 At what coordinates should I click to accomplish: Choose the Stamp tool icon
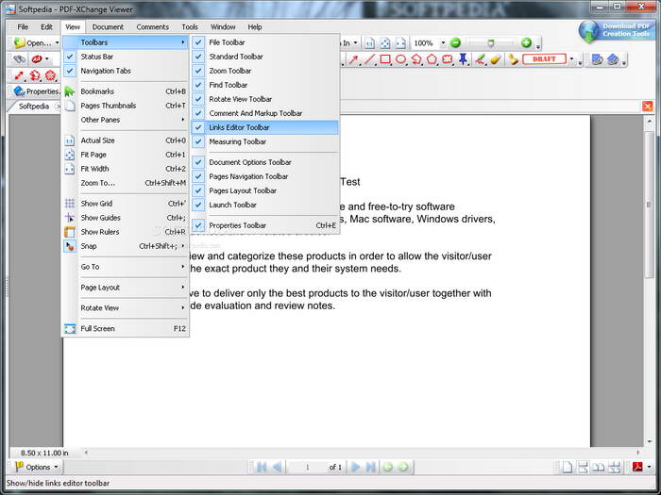(x=513, y=59)
